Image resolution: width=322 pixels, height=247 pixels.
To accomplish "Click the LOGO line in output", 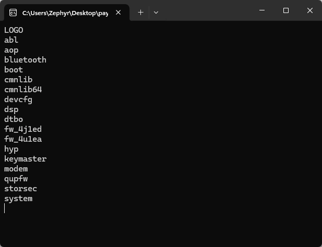I will tap(14, 30).
